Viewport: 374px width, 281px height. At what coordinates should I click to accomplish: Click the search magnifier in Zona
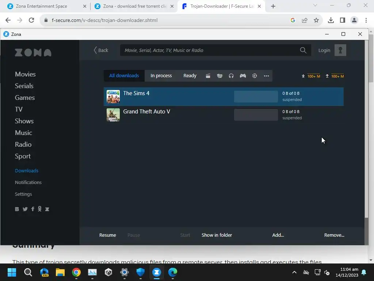pyautogui.click(x=303, y=50)
